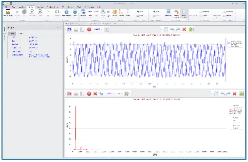Click the large gray C1 ribbon icon
The width and height of the screenshot is (248, 162).
pyautogui.click(x=57, y=12)
